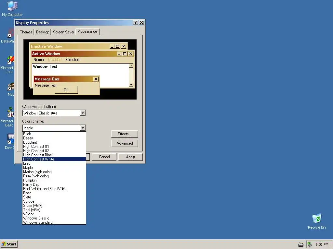
Task: Switch to the Desktop tab
Action: click(x=43, y=32)
